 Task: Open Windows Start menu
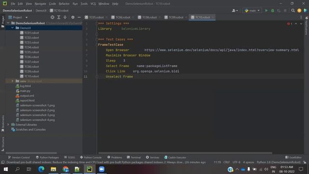[x=5, y=169]
